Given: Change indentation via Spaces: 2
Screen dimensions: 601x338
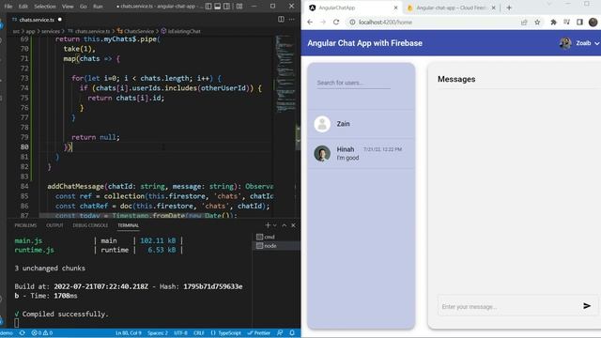Looking at the screenshot, I should coord(157,333).
